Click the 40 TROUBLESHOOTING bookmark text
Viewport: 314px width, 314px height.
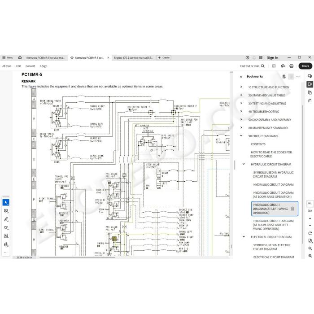(x=264, y=112)
